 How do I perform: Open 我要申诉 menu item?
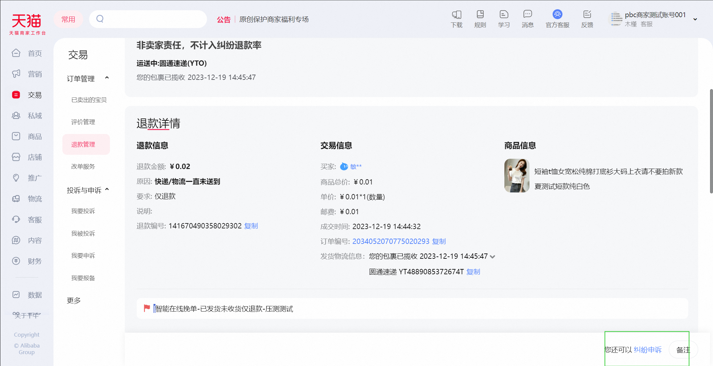pos(83,255)
